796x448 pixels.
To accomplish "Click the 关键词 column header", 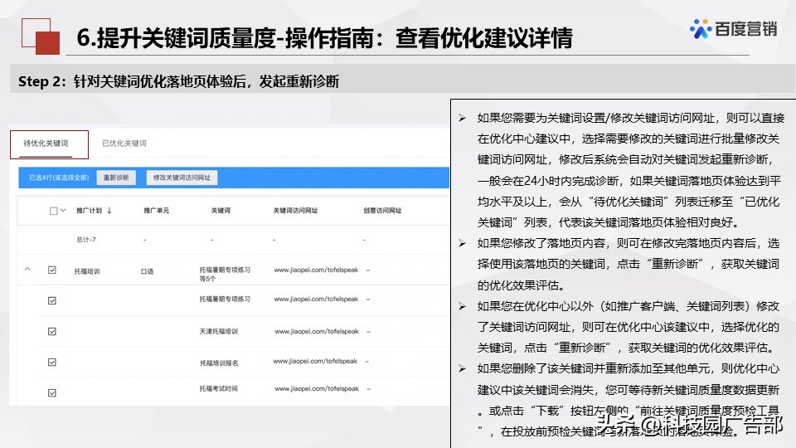I will click(x=221, y=210).
